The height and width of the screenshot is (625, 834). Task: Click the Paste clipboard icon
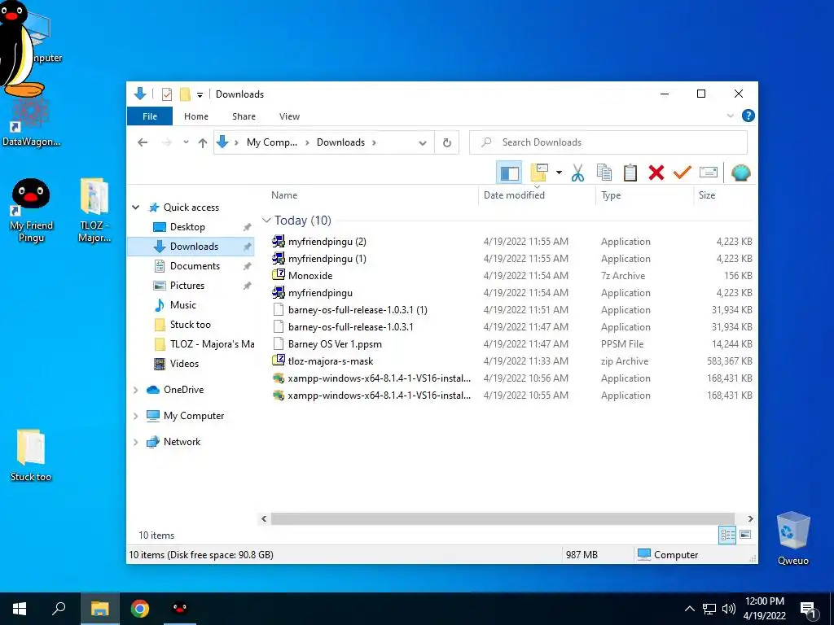point(630,173)
